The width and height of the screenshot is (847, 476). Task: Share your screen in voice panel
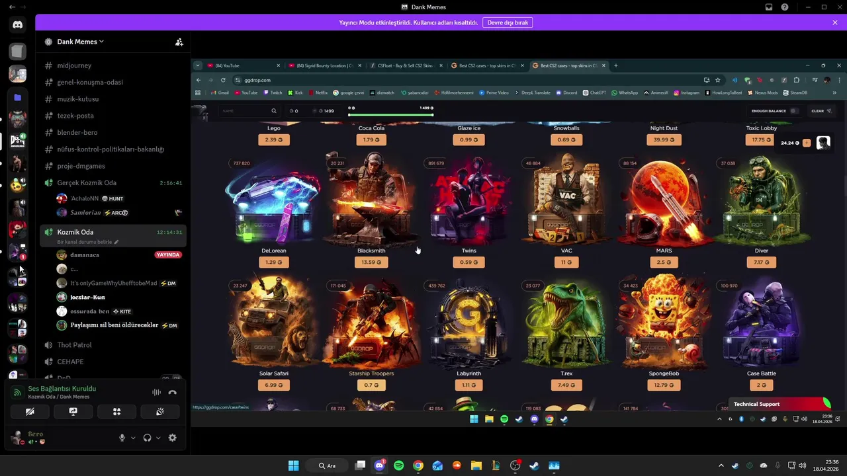click(73, 411)
